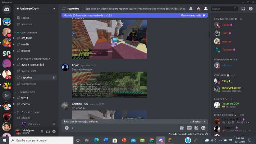Open PowerPoint from taskbar

point(124,140)
